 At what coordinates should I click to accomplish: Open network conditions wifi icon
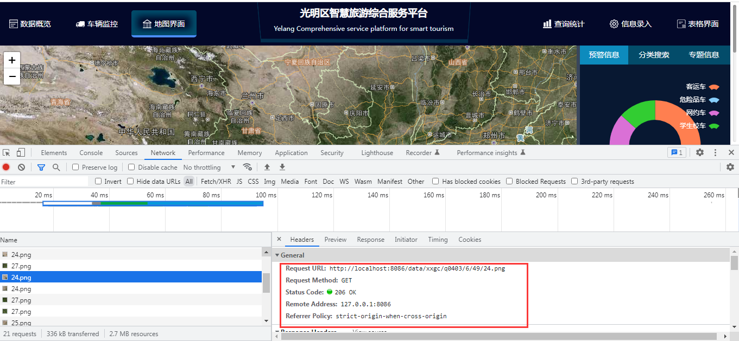pyautogui.click(x=248, y=167)
